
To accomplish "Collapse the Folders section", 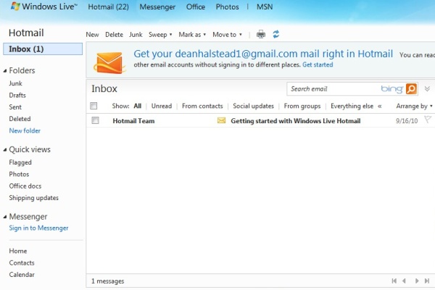I will tap(5, 71).
